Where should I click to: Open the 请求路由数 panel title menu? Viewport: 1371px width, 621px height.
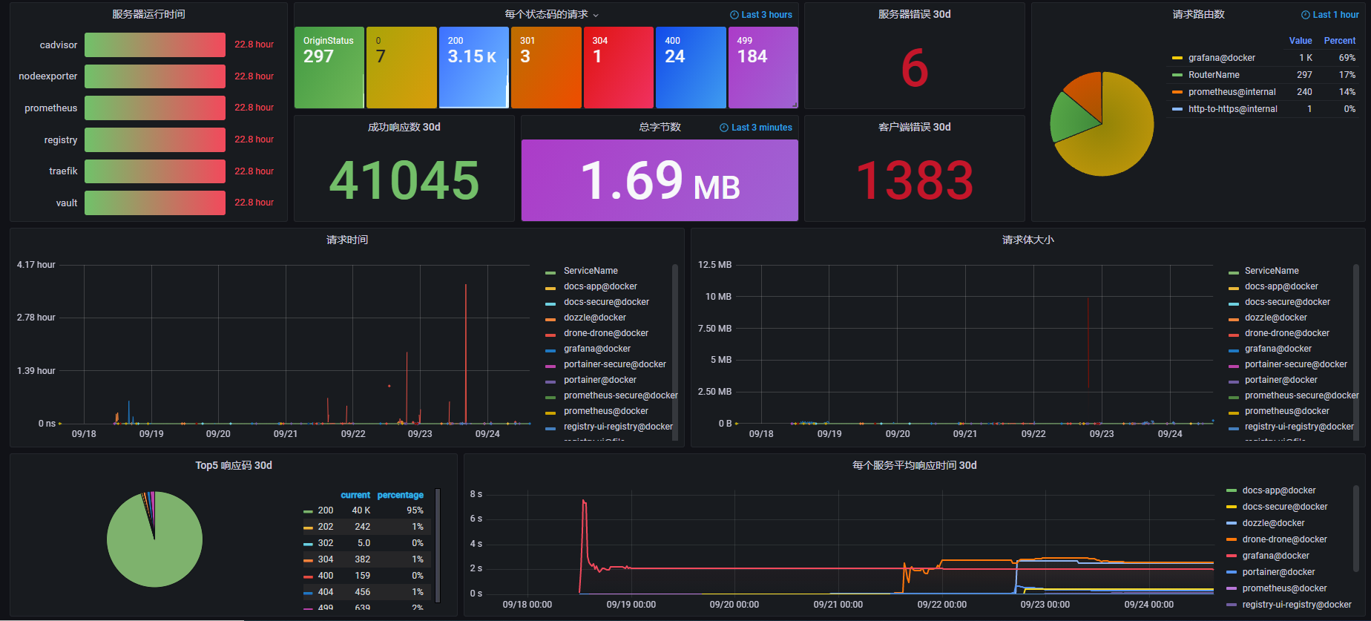(x=1198, y=14)
